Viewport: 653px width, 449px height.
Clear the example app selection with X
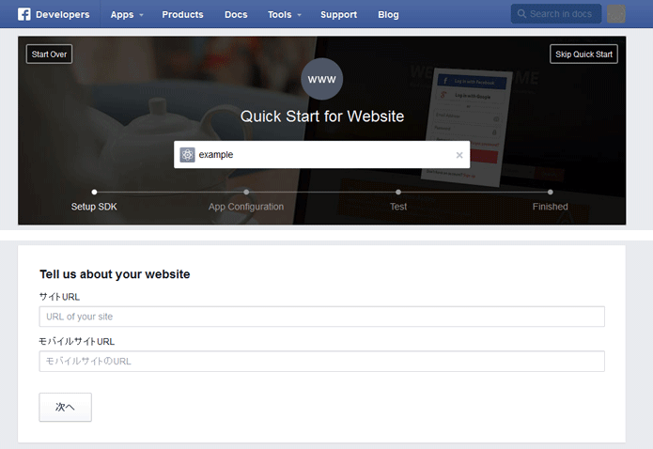click(x=459, y=155)
